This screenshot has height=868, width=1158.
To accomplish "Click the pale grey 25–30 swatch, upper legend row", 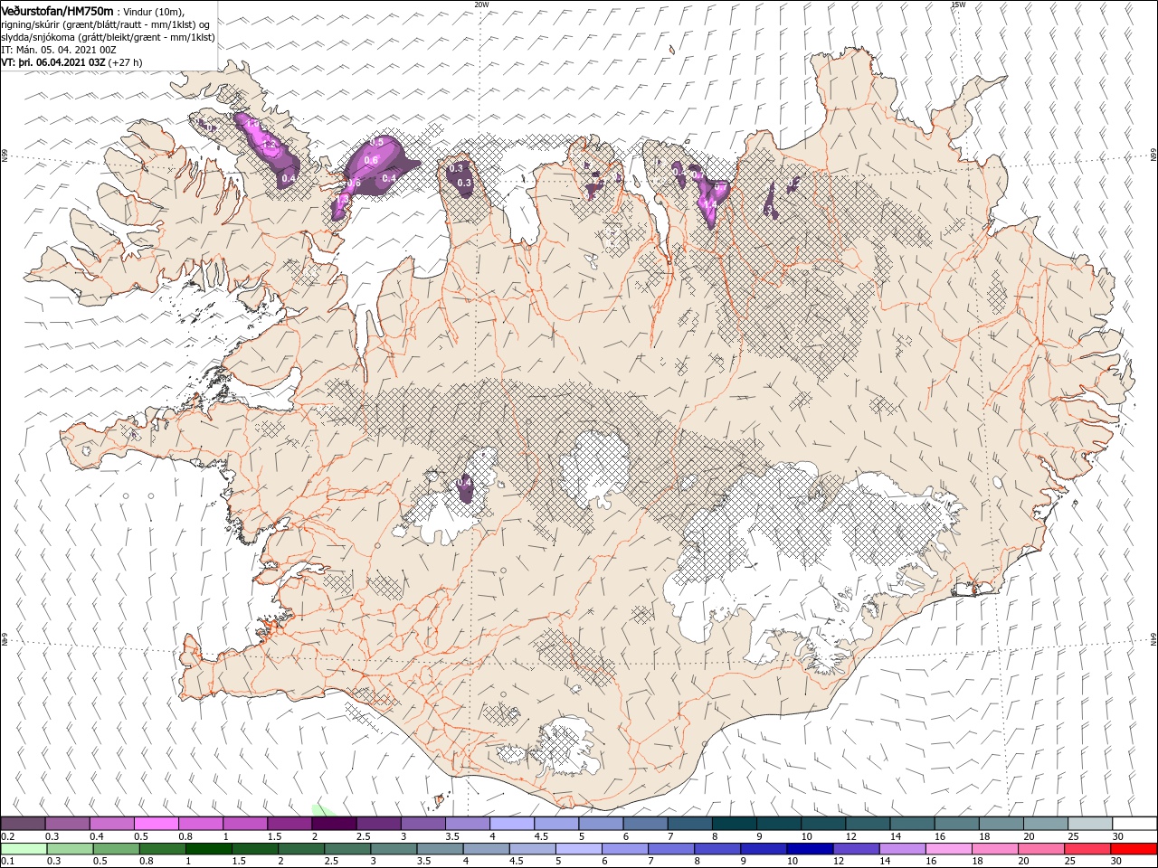I will pyautogui.click(x=1090, y=824).
